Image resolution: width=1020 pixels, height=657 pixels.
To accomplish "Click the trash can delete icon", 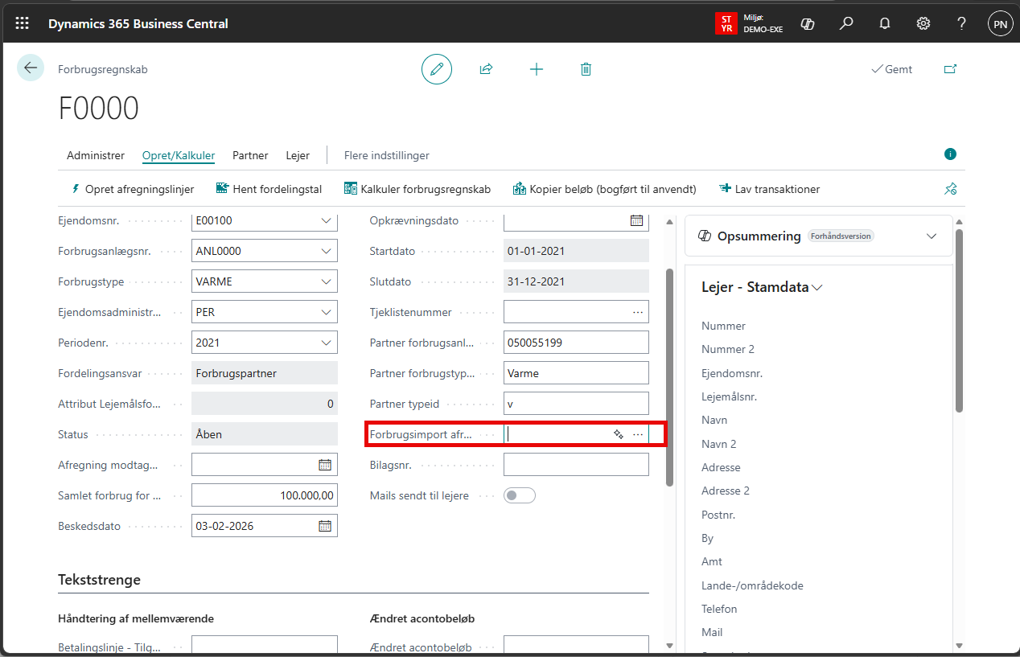I will (x=586, y=69).
